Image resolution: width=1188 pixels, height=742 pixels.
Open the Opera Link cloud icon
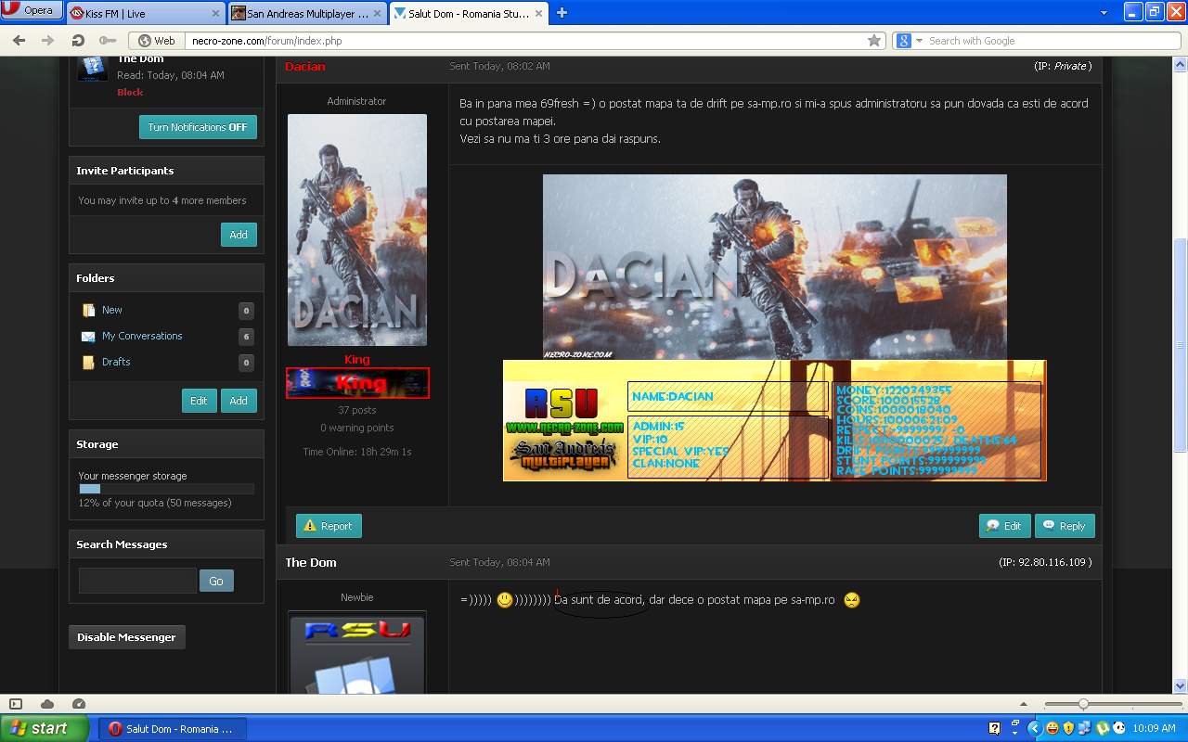(x=47, y=704)
